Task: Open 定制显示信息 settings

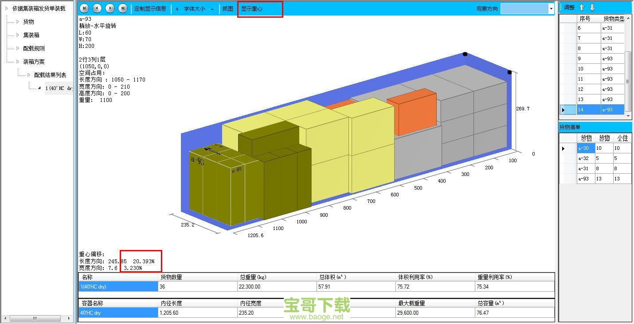Action: coord(150,9)
